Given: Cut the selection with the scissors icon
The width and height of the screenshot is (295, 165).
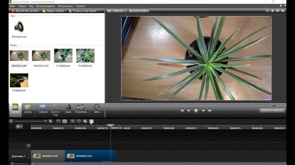Looking at the screenshot, I should pos(73,121).
